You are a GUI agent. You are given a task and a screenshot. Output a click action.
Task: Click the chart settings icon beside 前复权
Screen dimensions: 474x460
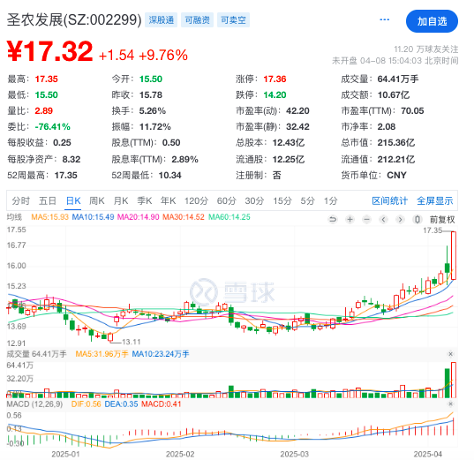coord(418,219)
